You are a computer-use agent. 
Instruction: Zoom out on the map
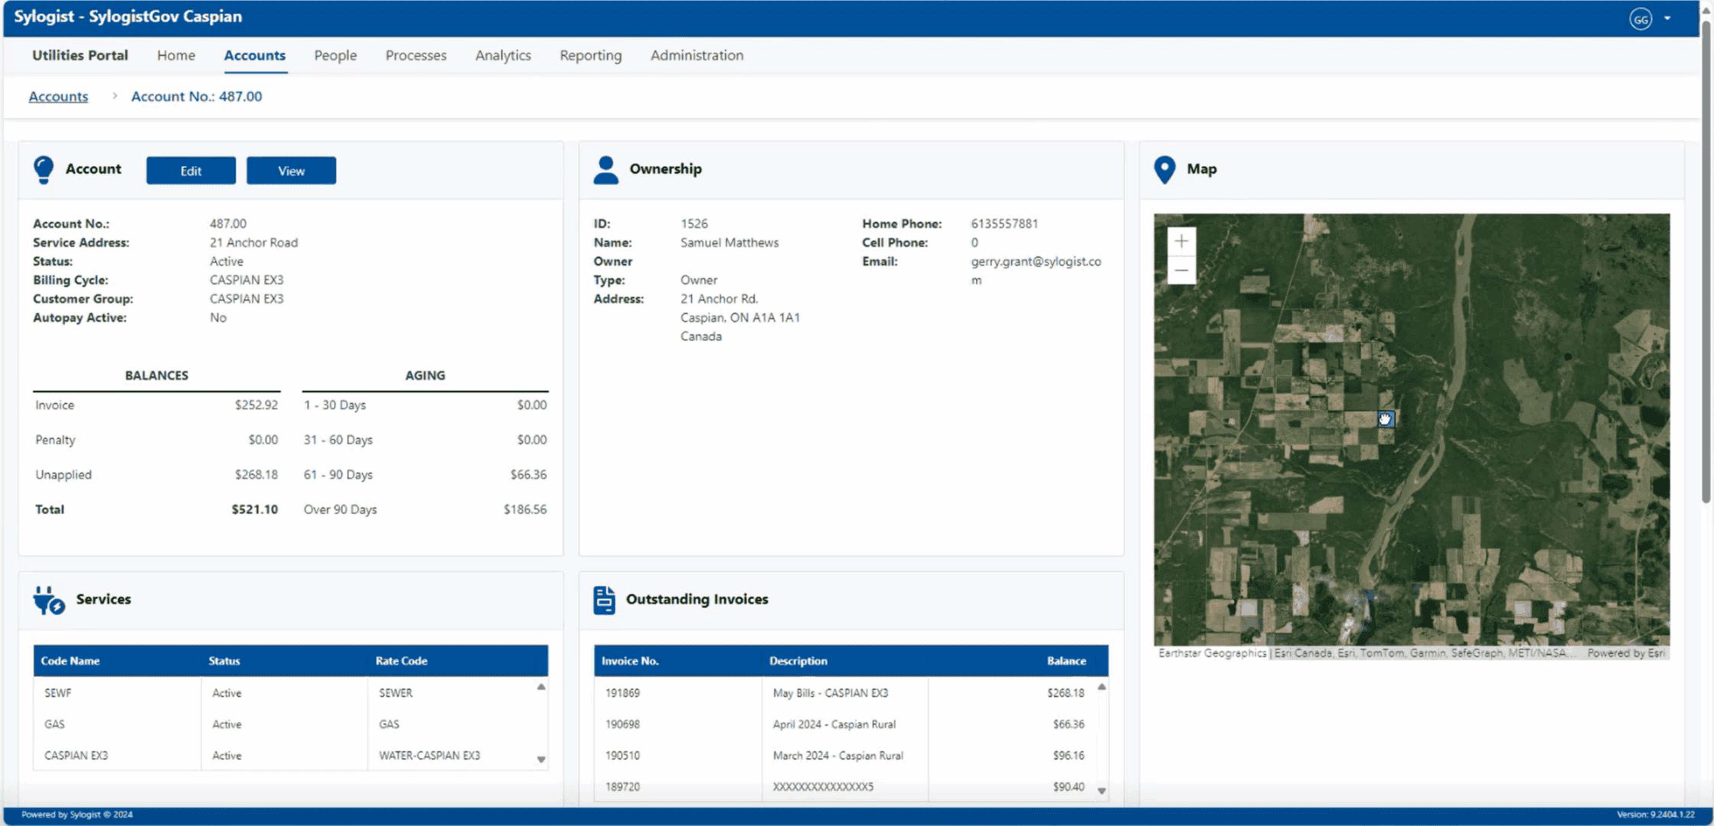[1181, 270]
